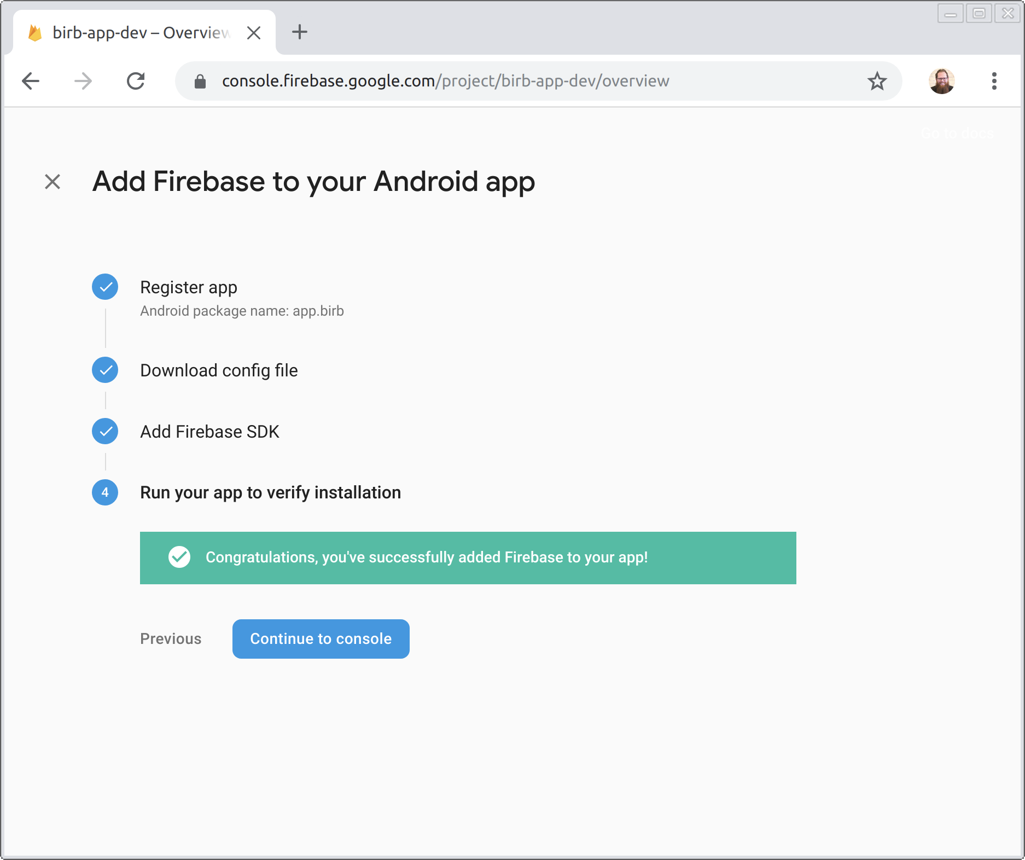Screen dimensions: 1025x860
Task: Click the padlock icon in the address bar
Action: (200, 81)
